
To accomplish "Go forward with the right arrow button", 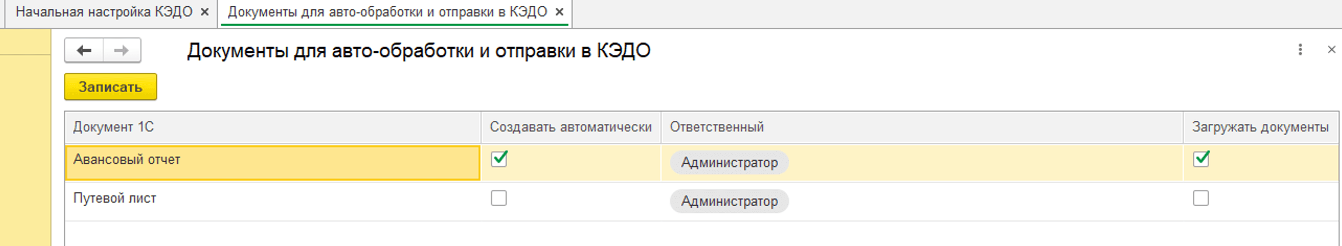I will click(122, 50).
